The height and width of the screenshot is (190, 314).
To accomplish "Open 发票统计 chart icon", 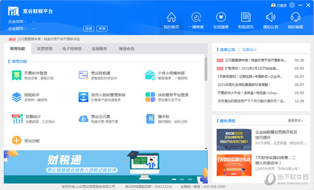I will pyautogui.click(x=17, y=119).
